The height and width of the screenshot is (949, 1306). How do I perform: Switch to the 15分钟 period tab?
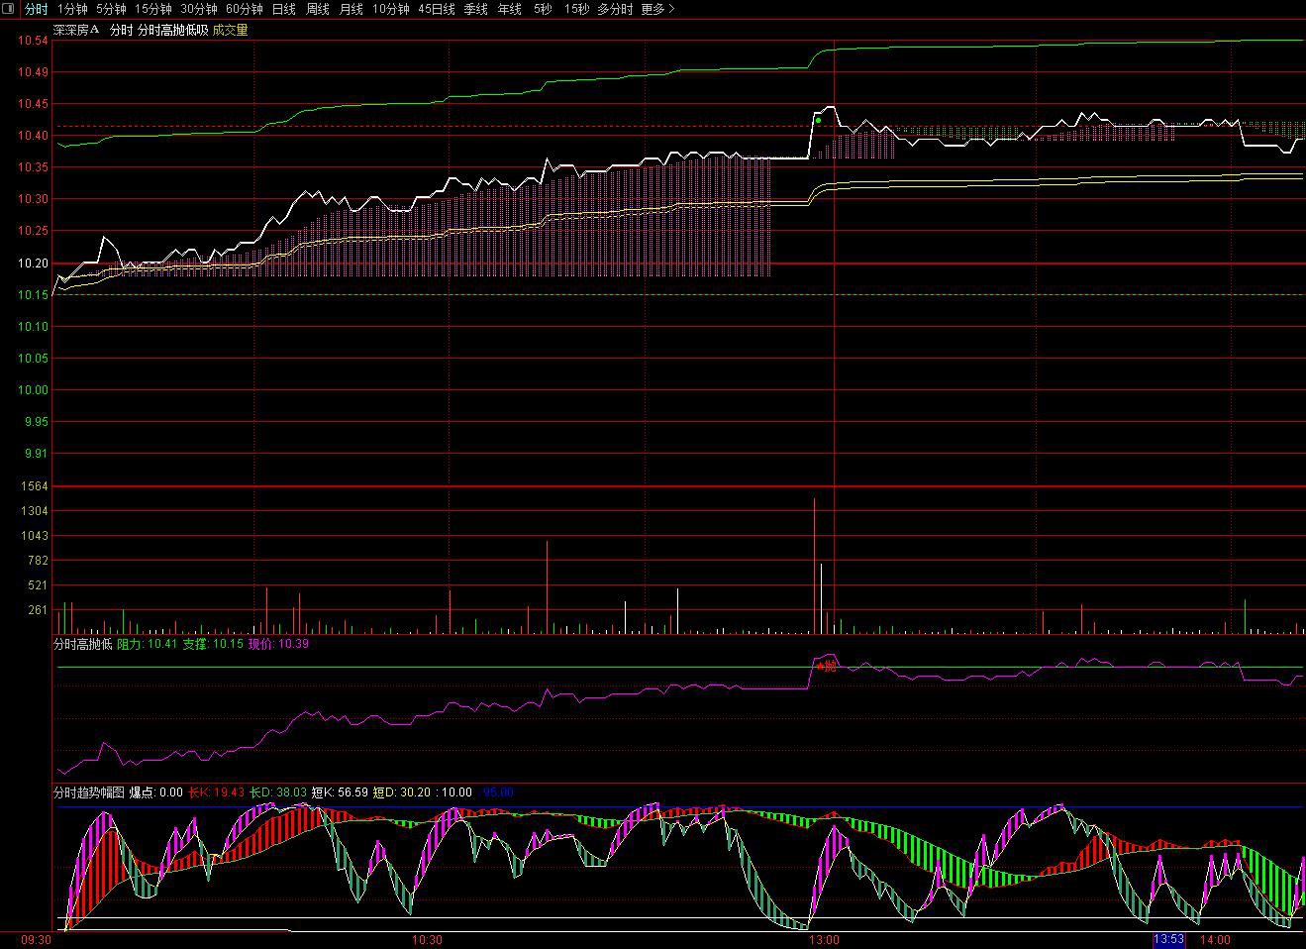[153, 9]
